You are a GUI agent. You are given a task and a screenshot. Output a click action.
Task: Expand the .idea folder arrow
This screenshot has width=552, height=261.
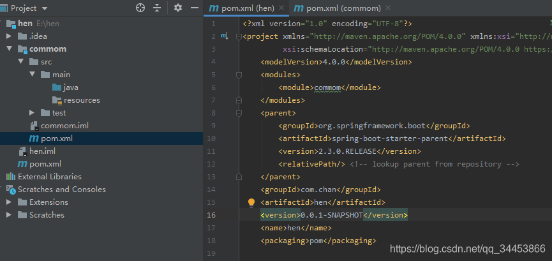click(9, 36)
